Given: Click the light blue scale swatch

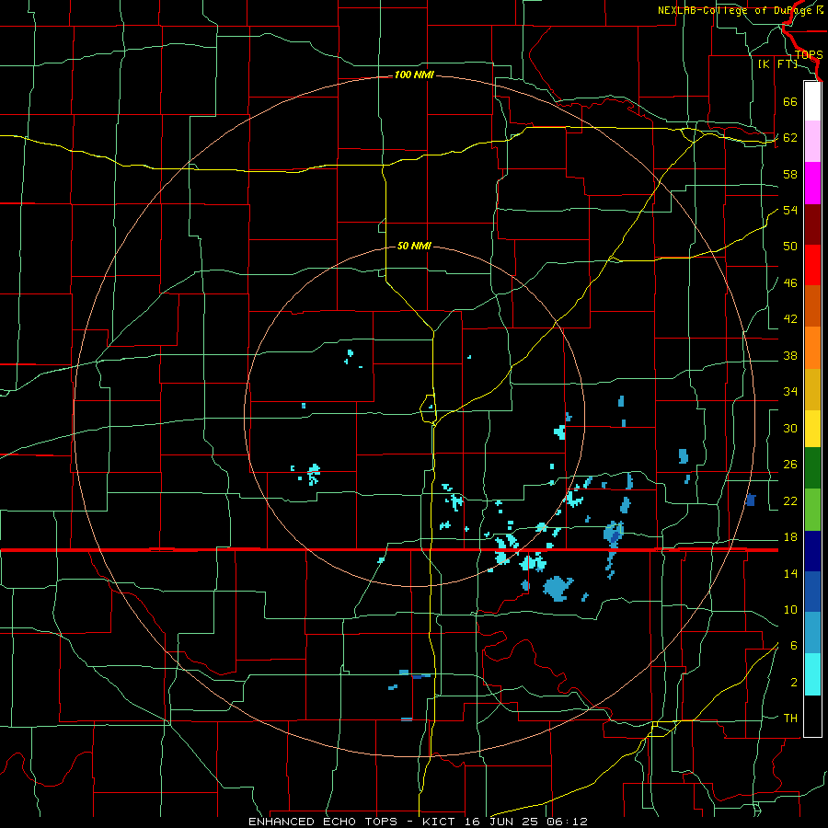Looking at the screenshot, I should tap(812, 633).
